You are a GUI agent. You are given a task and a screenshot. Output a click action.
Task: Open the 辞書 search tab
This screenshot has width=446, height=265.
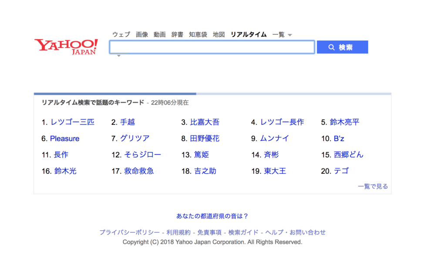[x=177, y=35]
